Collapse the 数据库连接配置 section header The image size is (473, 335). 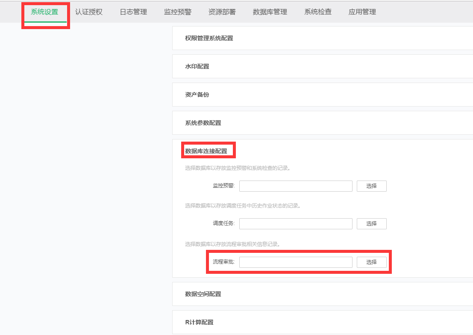point(206,151)
